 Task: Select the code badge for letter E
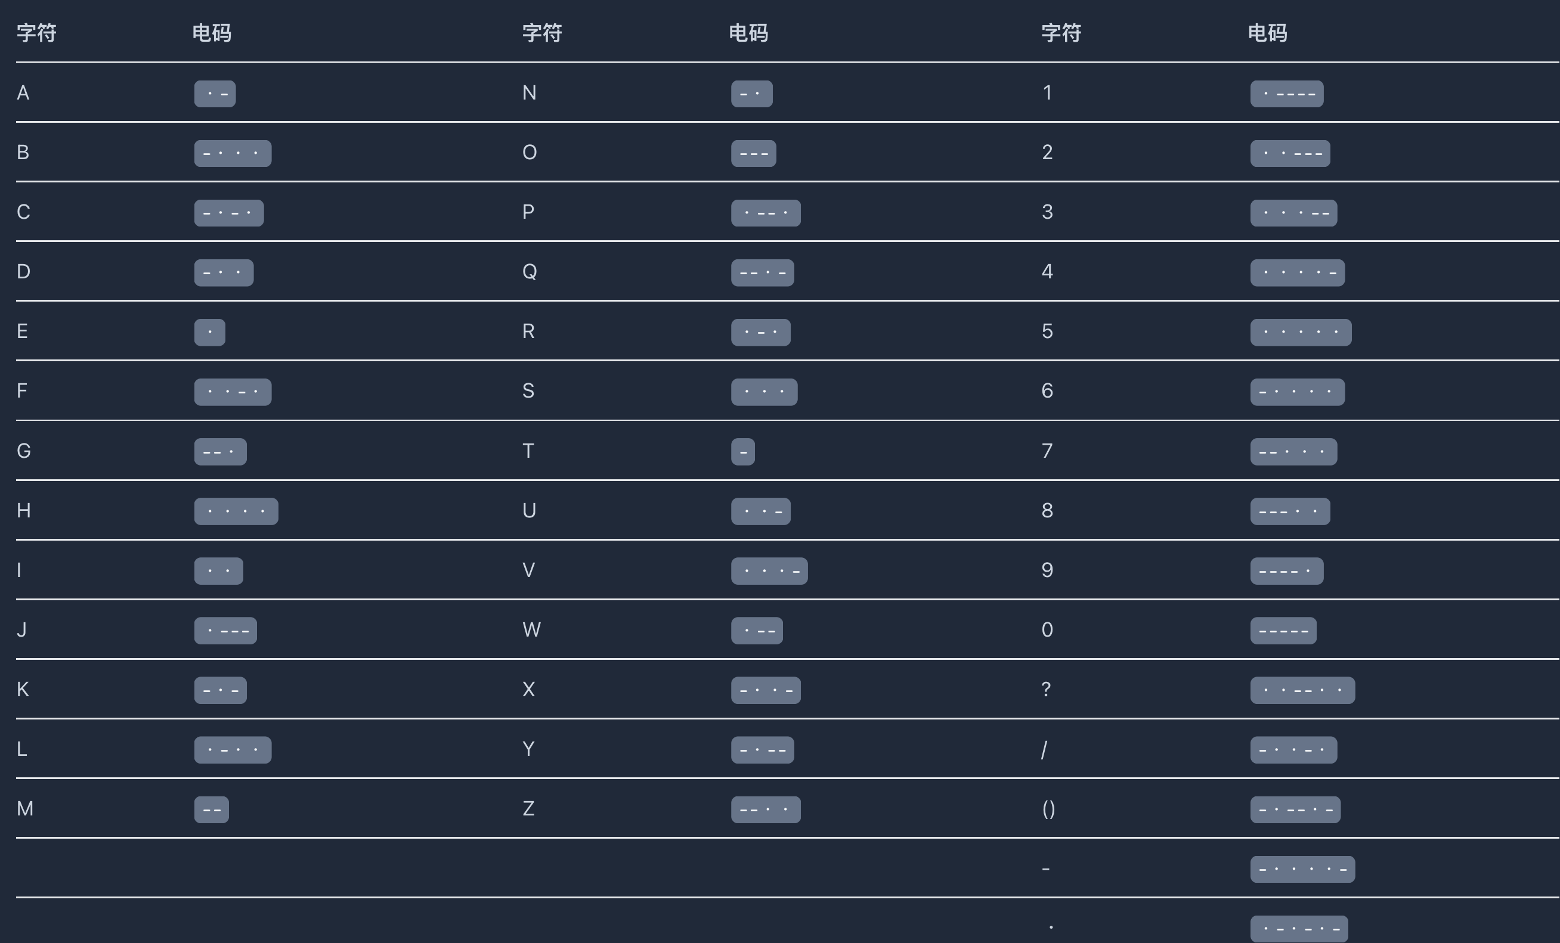coord(209,332)
